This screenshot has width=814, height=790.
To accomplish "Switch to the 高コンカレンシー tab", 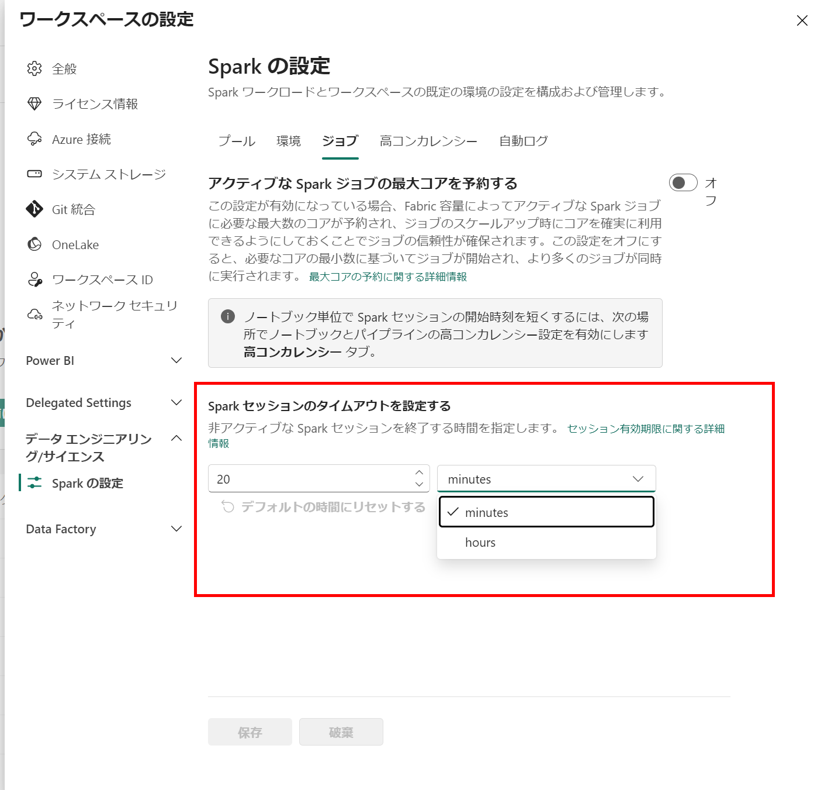I will coord(428,141).
